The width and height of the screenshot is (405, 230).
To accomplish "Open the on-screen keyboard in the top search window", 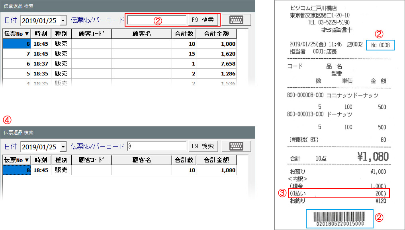I will [236, 20].
